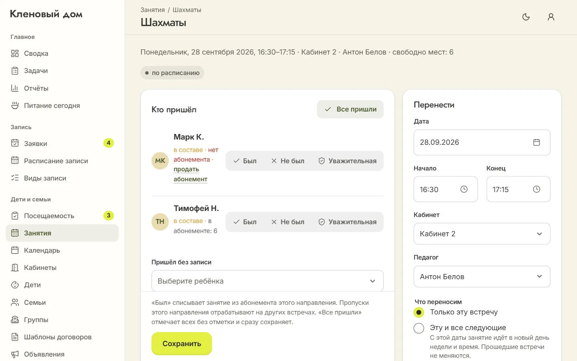577x361 pixels.
Task: Click the МК avatar of Марк К.
Action: pos(160,161)
